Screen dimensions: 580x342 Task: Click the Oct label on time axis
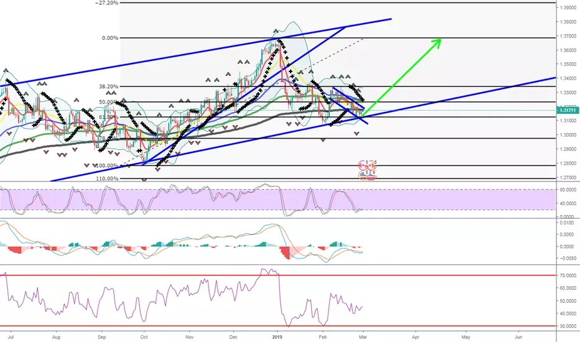point(144,337)
